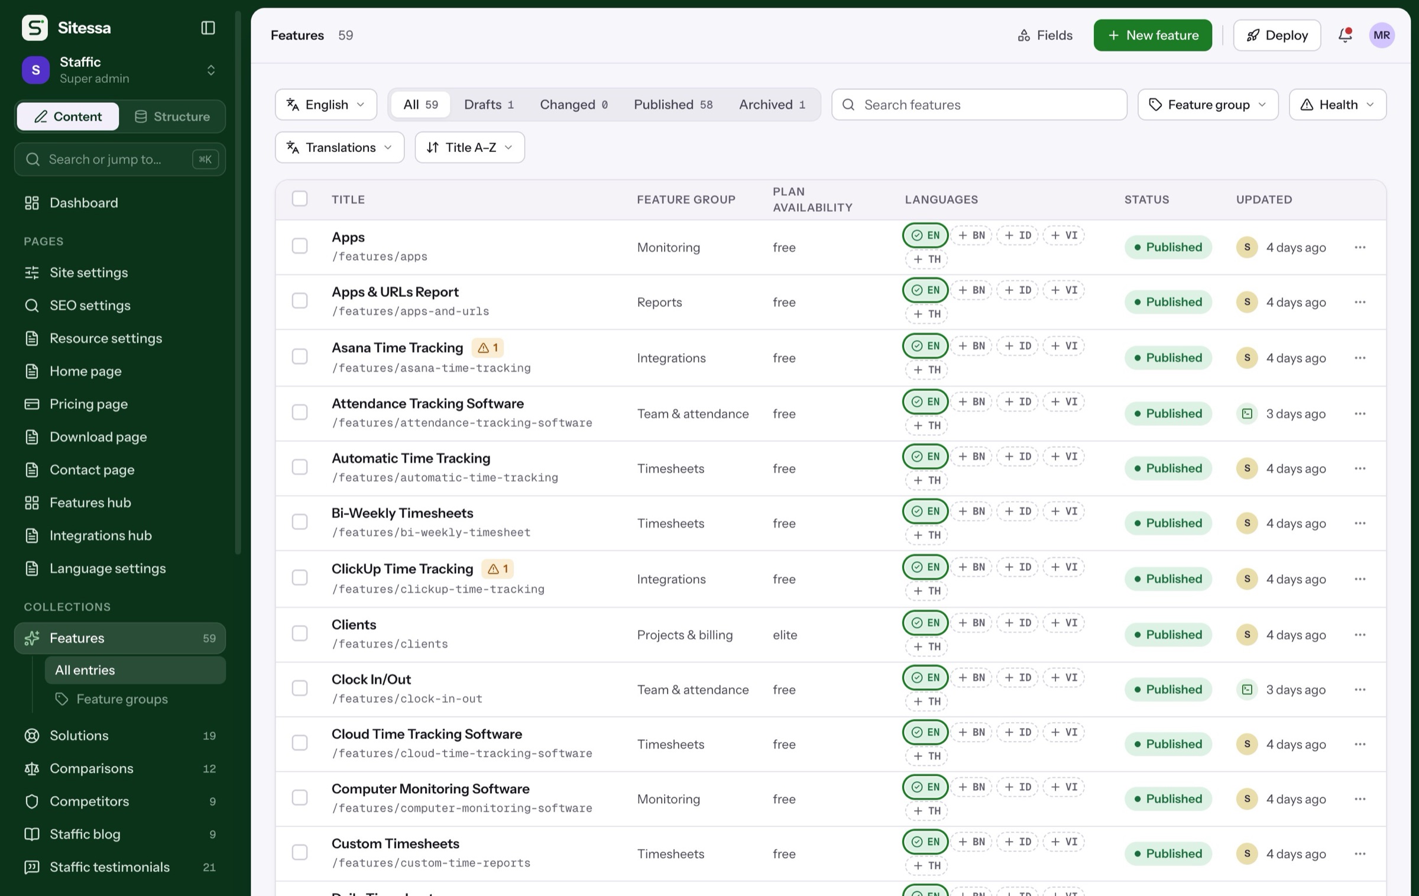1419x896 pixels.
Task: Open row actions for Clients entry
Action: [x=1360, y=635]
